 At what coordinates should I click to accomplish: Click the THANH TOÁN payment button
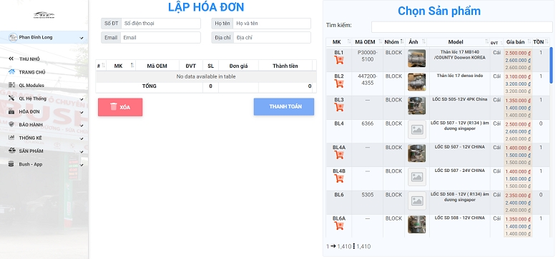click(284, 107)
